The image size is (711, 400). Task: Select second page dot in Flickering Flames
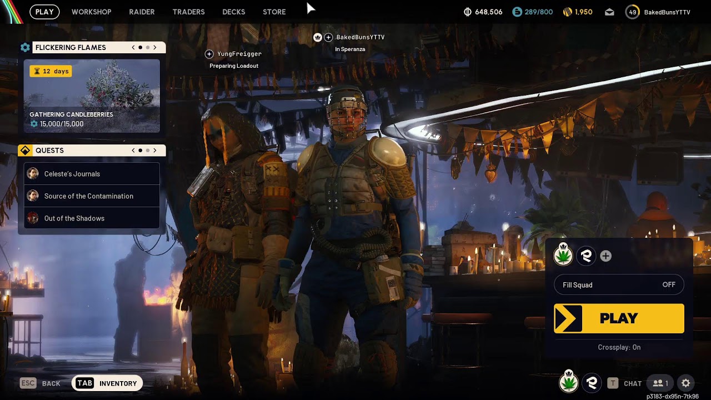pyautogui.click(x=148, y=48)
